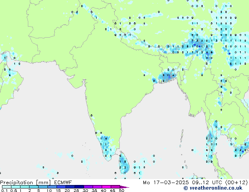The image size is (249, 192).
Task: Click the '11' precipitation value near Bangladesh coast
Action: click(168, 75)
